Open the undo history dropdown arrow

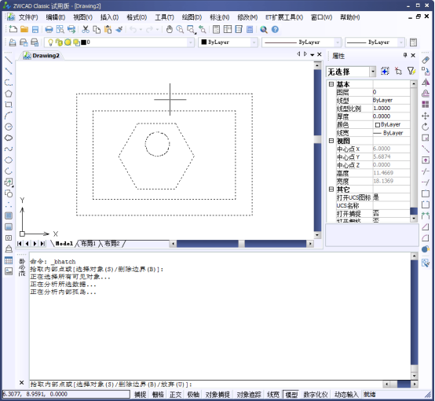click(x=141, y=29)
